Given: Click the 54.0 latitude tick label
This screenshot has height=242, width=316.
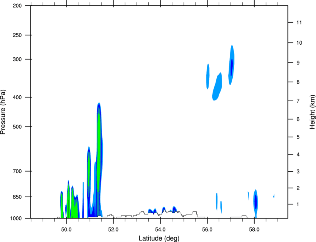Looking at the screenshot, I should (x=161, y=230).
